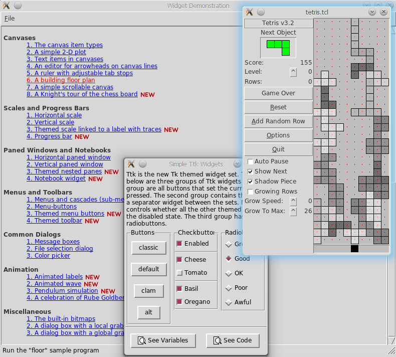Screen dimensions: 396x357
Task: Open the Horizontal scale demo
Action: click(x=54, y=115)
